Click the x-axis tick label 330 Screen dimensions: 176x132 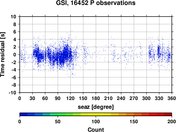(x=159, y=98)
